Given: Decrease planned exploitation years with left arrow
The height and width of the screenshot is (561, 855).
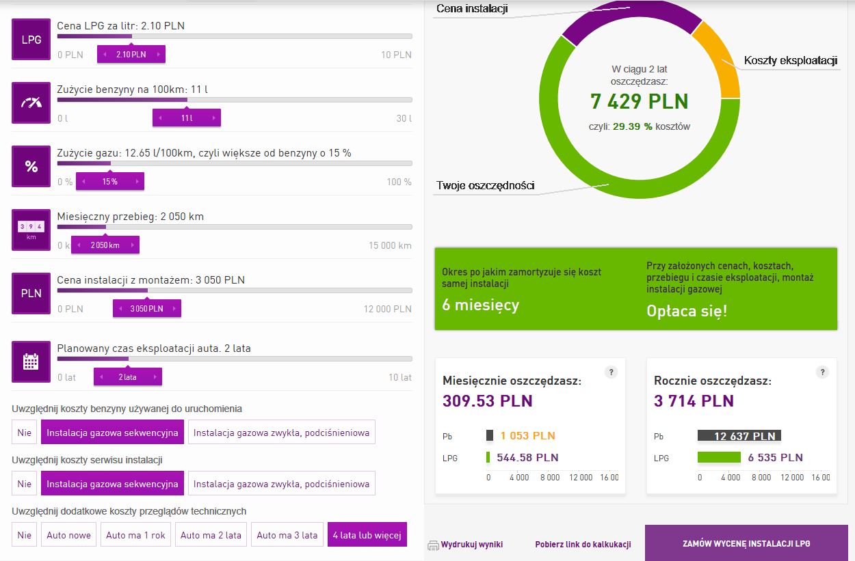Looking at the screenshot, I should (101, 377).
